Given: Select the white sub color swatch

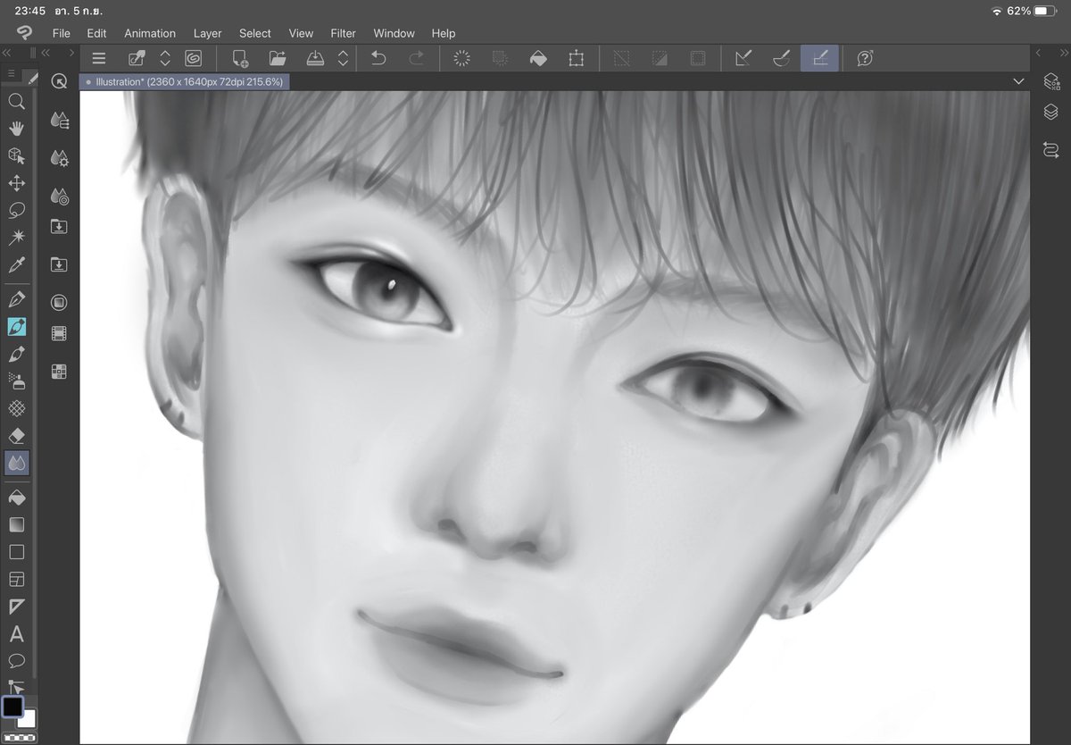Looking at the screenshot, I should point(28,718).
